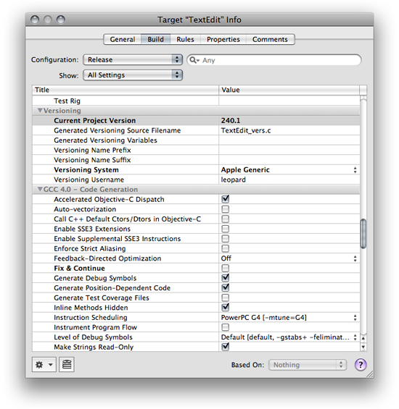Click the Fix & Continue title label
Screen dimensions: 399x409
pos(79,268)
